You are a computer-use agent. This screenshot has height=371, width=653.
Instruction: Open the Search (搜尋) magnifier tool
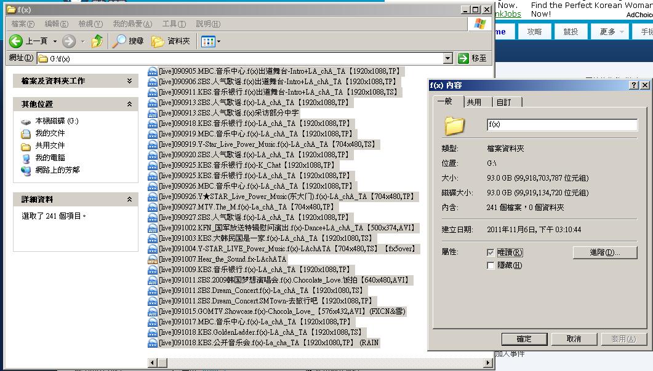tap(119, 41)
